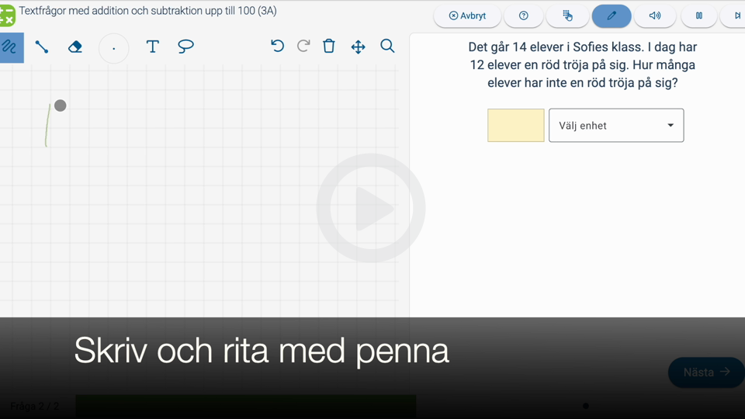This screenshot has width=745, height=419.
Task: Redo the undone stroke
Action: coord(303,47)
